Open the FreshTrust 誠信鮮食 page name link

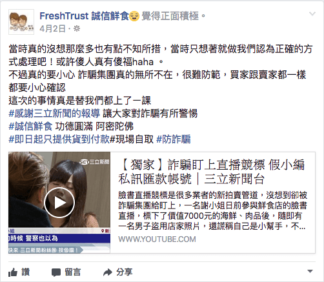pyautogui.click(x=84, y=15)
